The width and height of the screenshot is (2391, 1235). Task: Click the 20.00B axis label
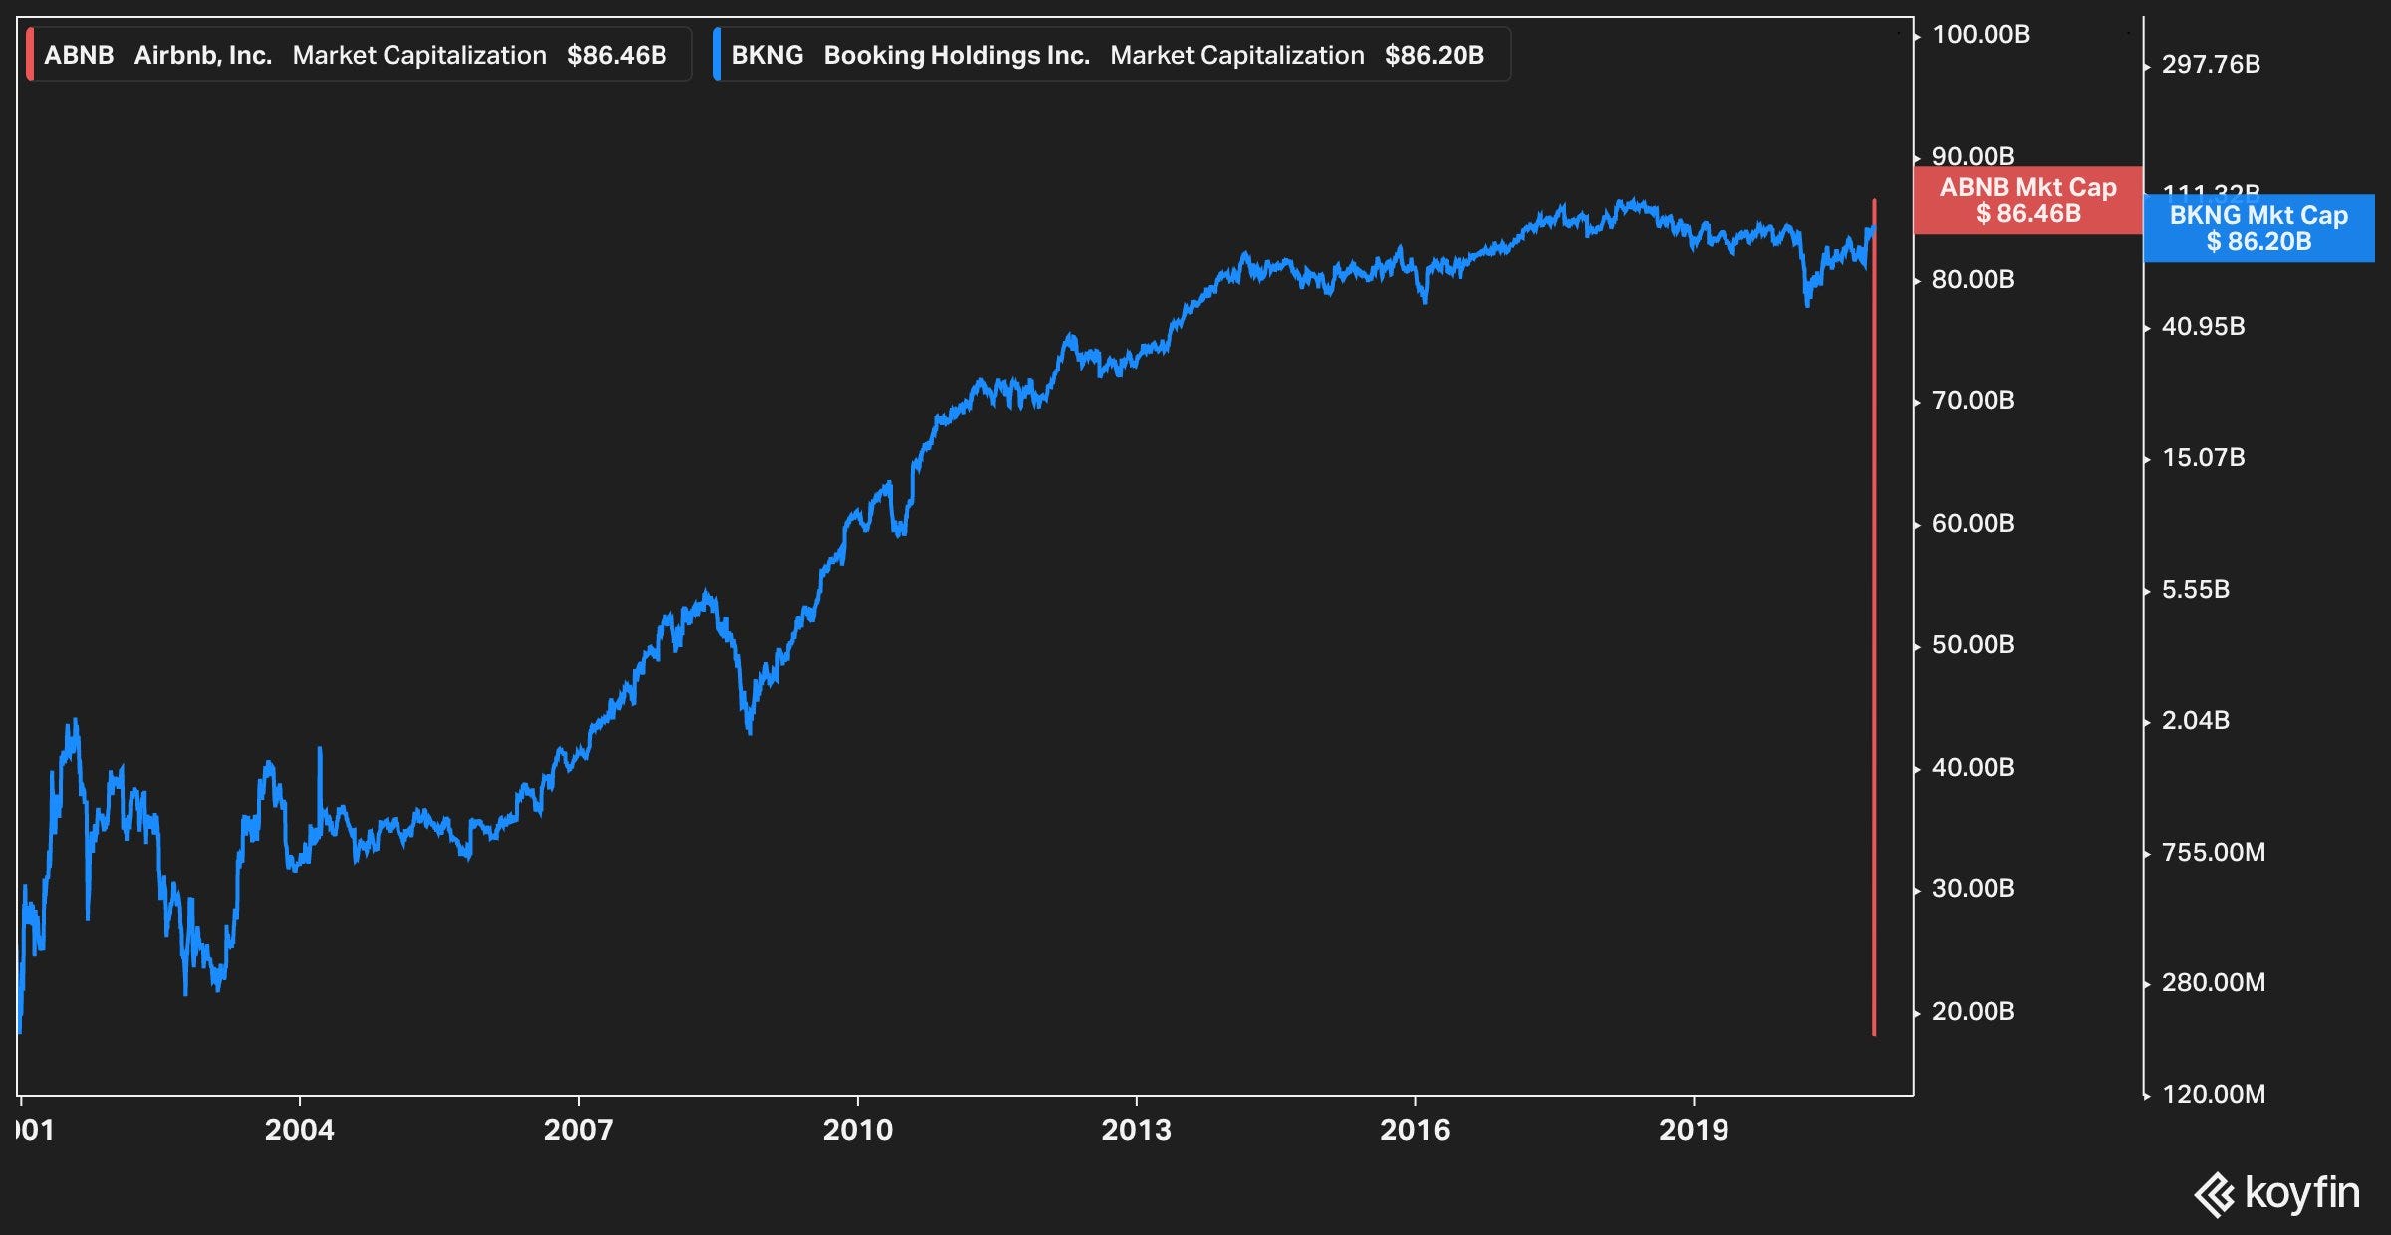(x=1973, y=1011)
